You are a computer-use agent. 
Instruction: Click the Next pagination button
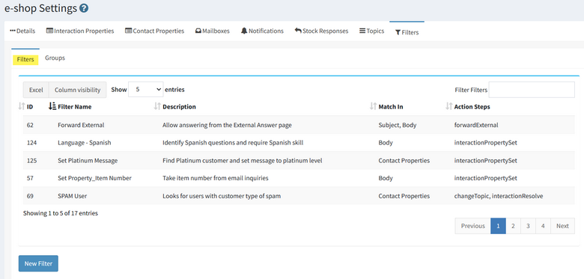click(x=562, y=226)
